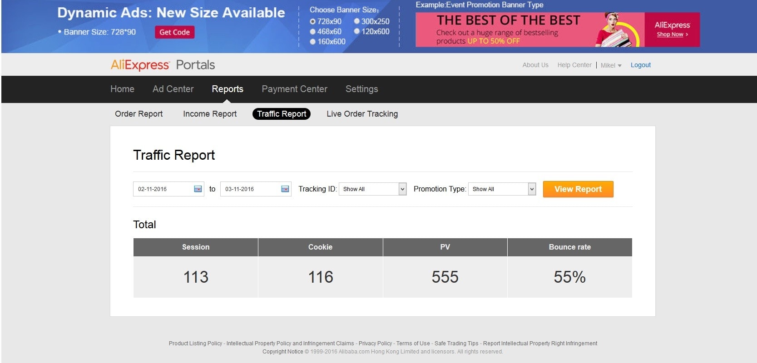This screenshot has height=363, width=757.
Task: Click the Best of the Best banner ad
Action: tap(558, 29)
